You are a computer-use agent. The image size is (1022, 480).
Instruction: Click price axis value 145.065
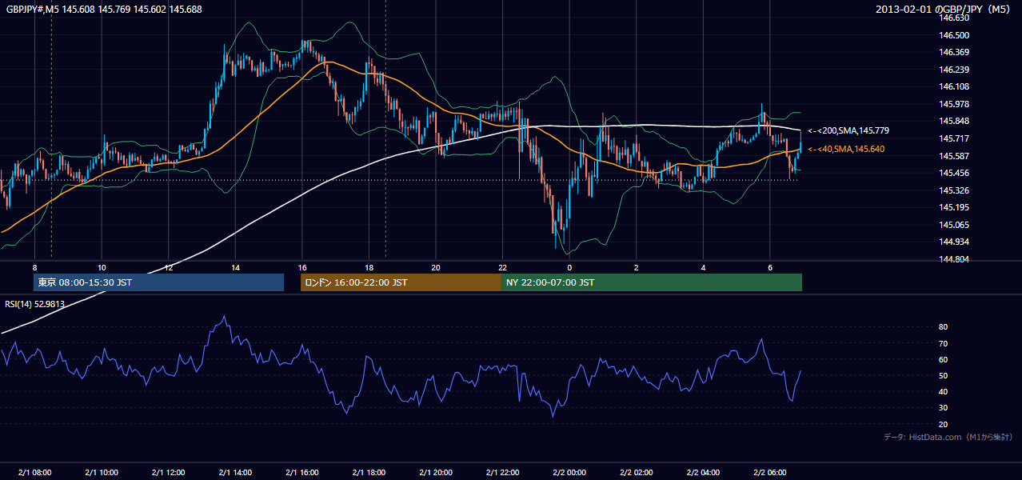954,225
